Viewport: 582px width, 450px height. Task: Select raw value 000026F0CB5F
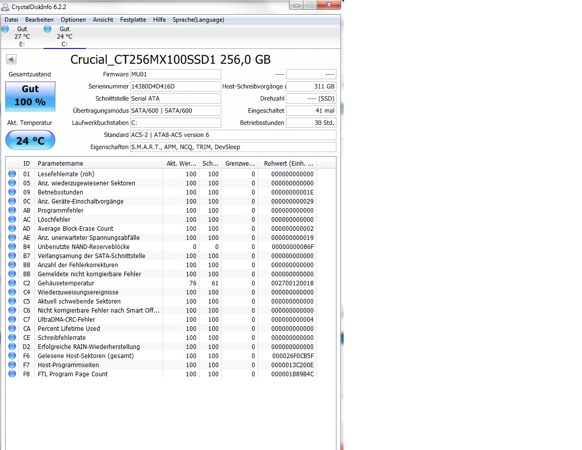click(x=293, y=356)
